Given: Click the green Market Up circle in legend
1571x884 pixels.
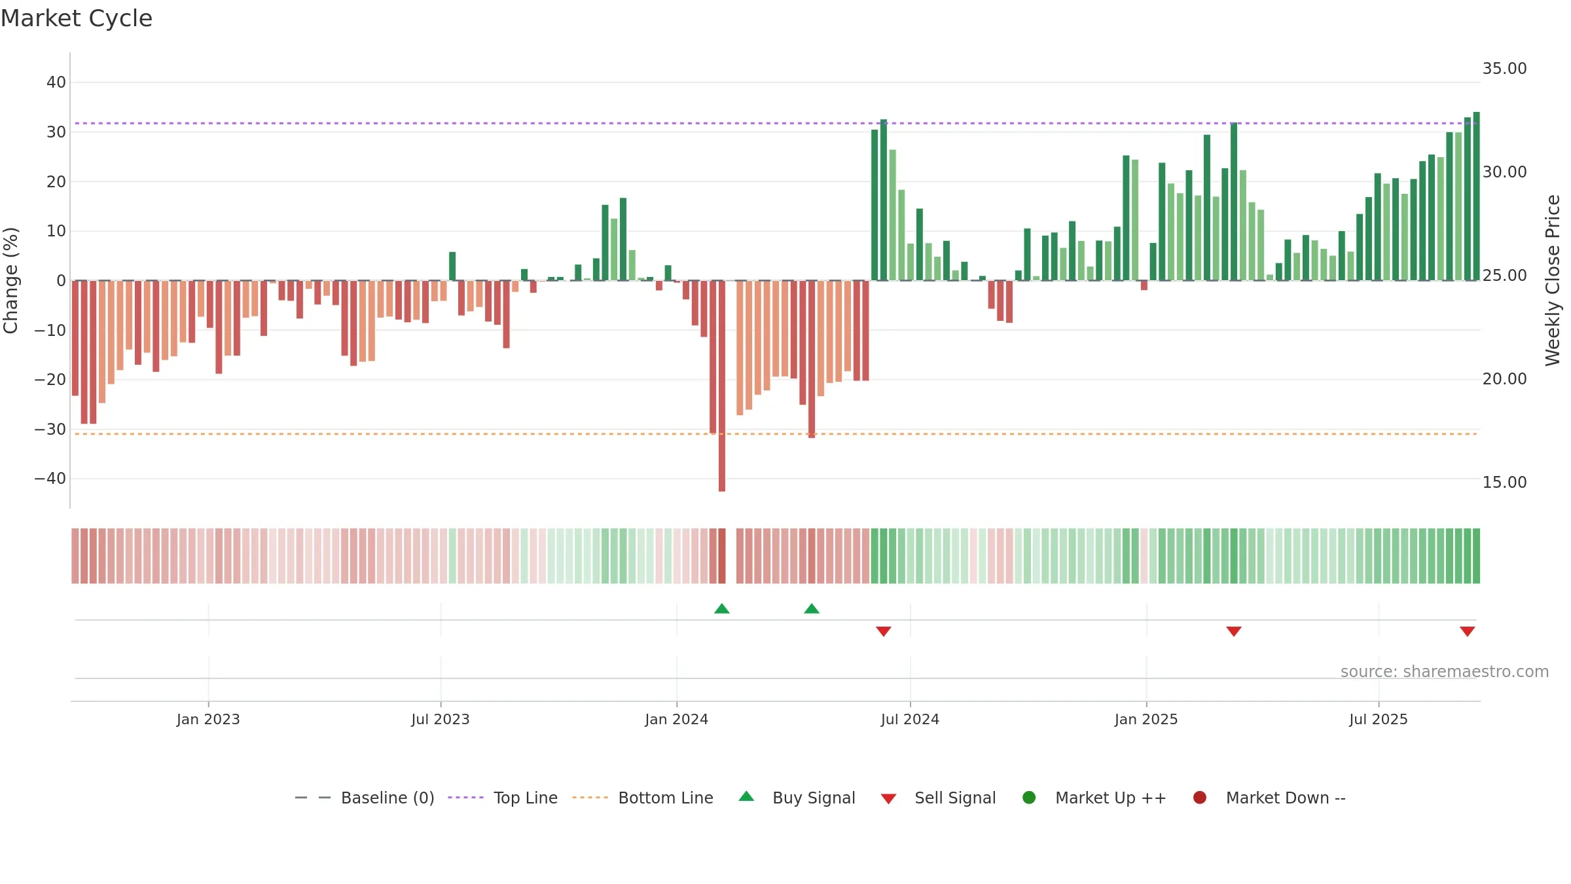Looking at the screenshot, I should coord(1029,798).
